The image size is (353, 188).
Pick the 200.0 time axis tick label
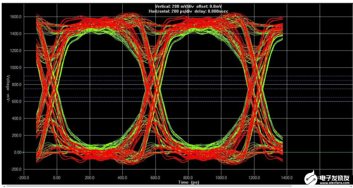(x=90, y=178)
